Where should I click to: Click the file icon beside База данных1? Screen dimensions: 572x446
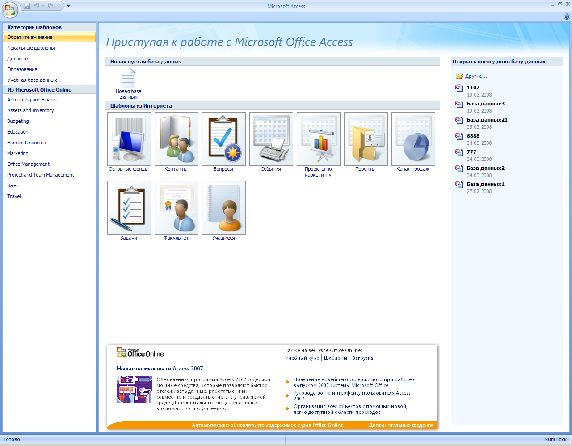point(459,185)
